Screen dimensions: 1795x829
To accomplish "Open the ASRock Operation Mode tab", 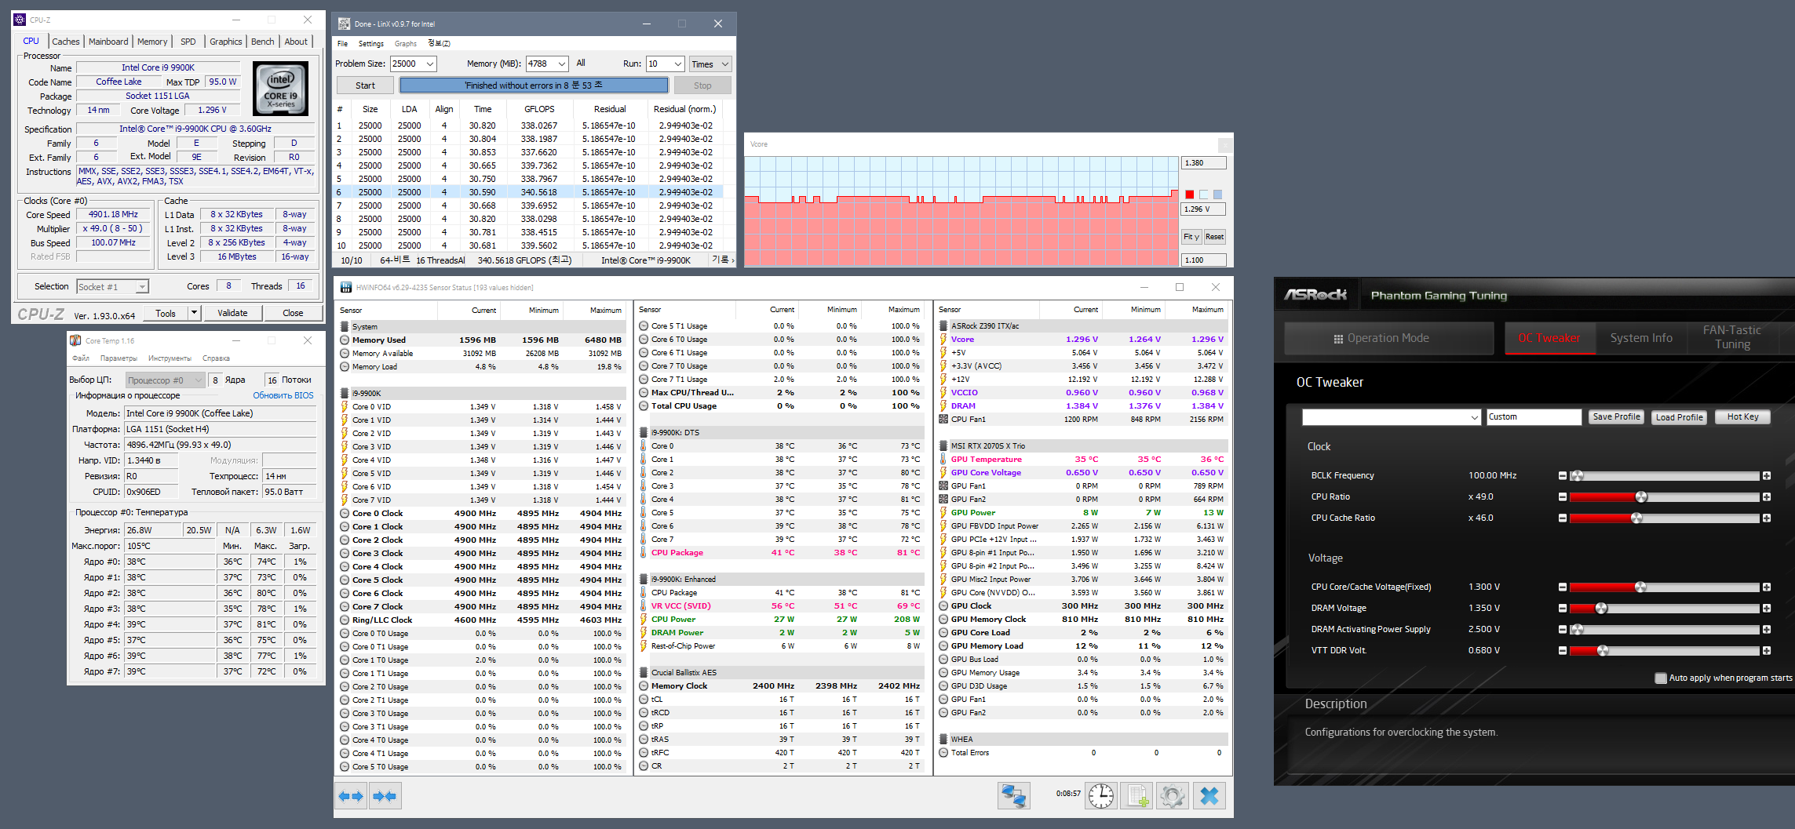I will coord(1388,338).
